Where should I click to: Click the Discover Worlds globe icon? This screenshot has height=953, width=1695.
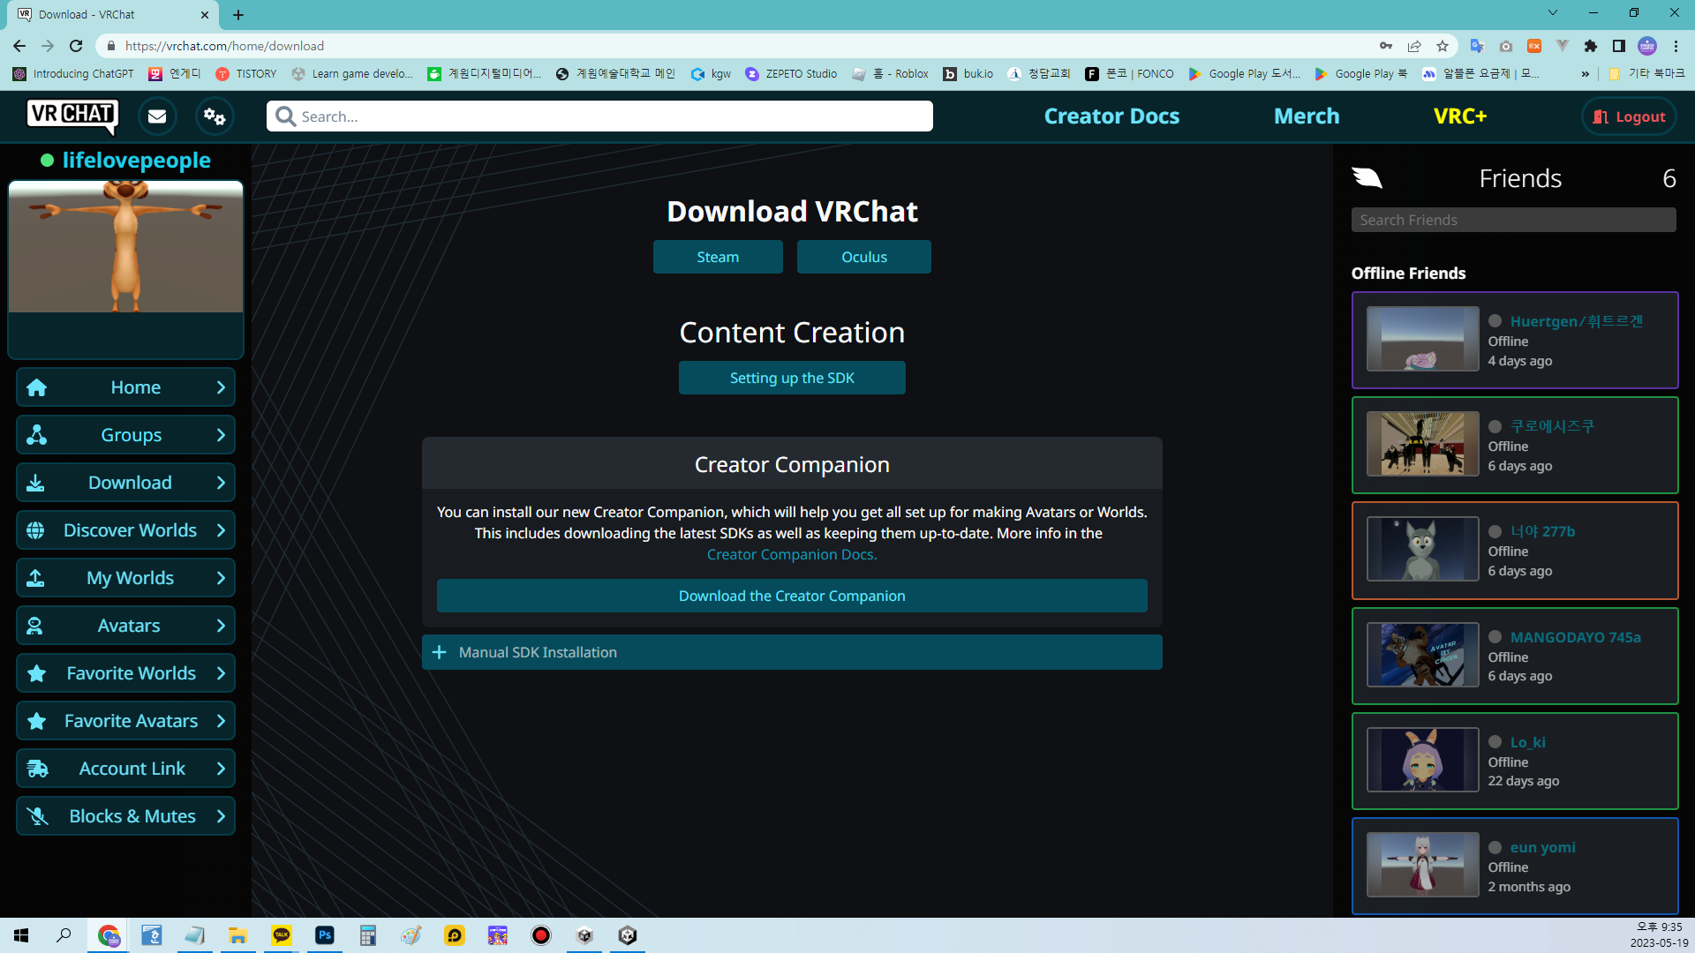coord(36,530)
